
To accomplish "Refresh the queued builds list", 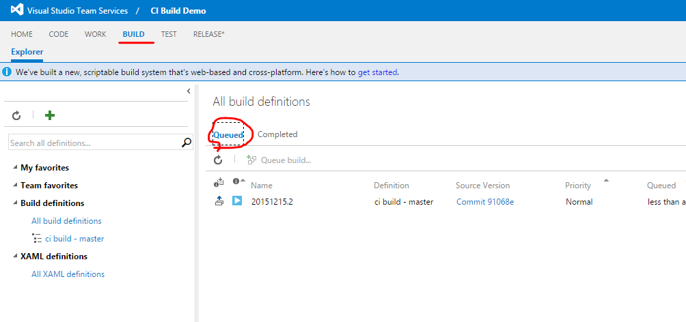I will 218,160.
